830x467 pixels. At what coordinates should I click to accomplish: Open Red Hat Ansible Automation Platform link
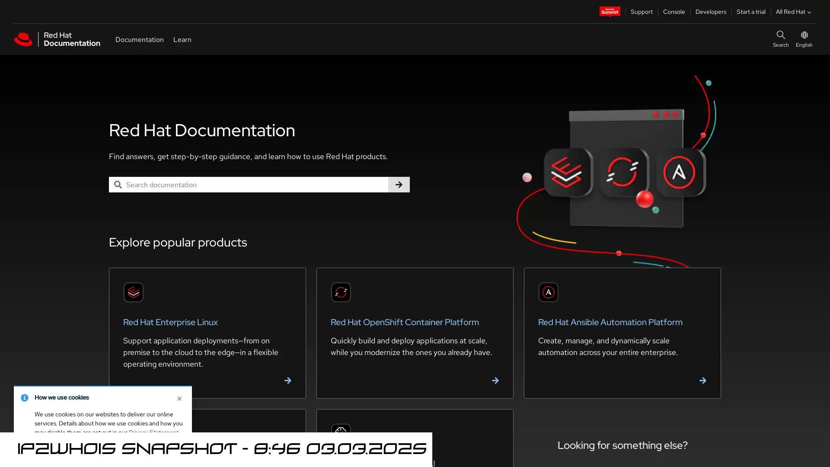(x=610, y=322)
